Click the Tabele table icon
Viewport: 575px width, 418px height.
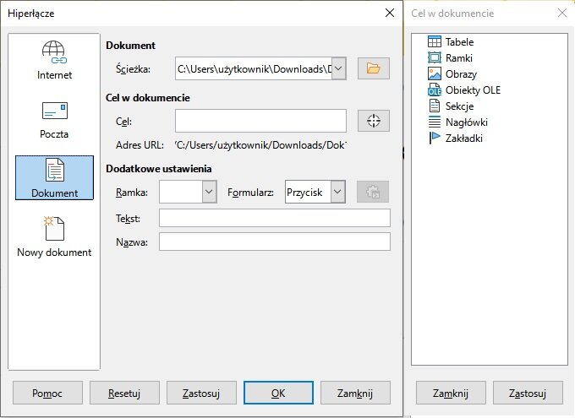(x=434, y=41)
